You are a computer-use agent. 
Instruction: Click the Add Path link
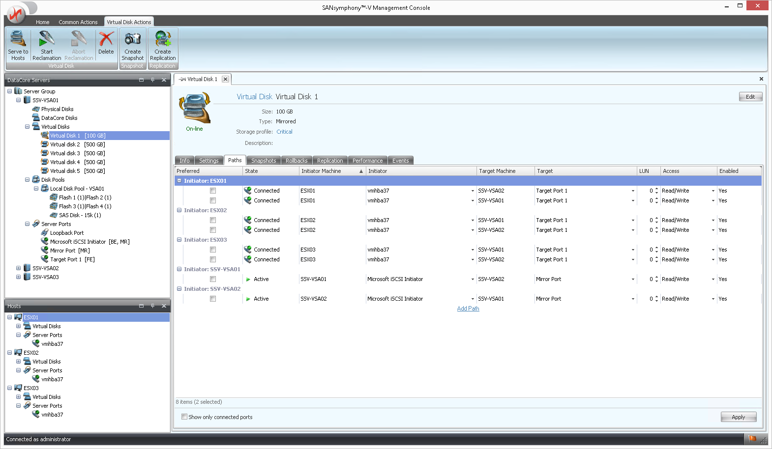point(468,309)
